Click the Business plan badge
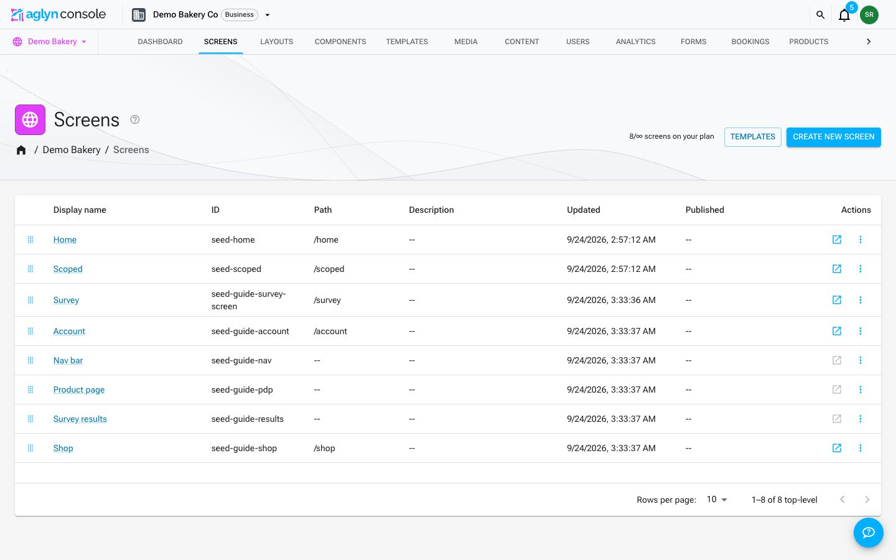 click(240, 15)
